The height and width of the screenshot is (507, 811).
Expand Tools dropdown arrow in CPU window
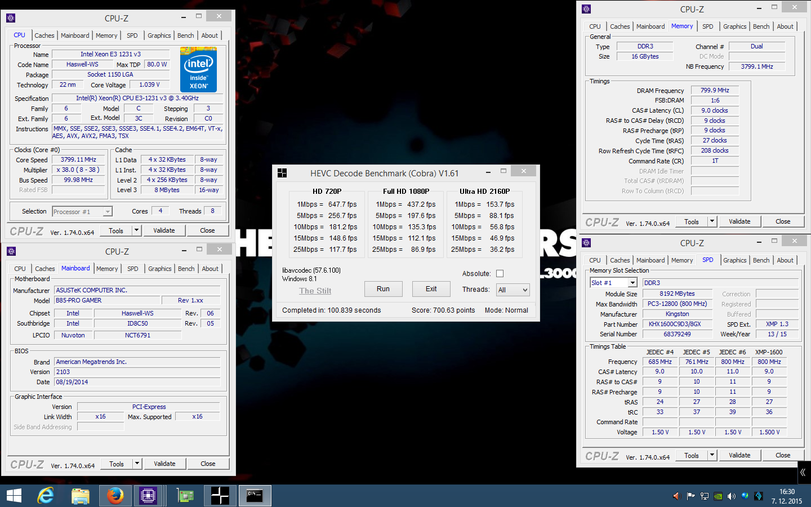(136, 230)
